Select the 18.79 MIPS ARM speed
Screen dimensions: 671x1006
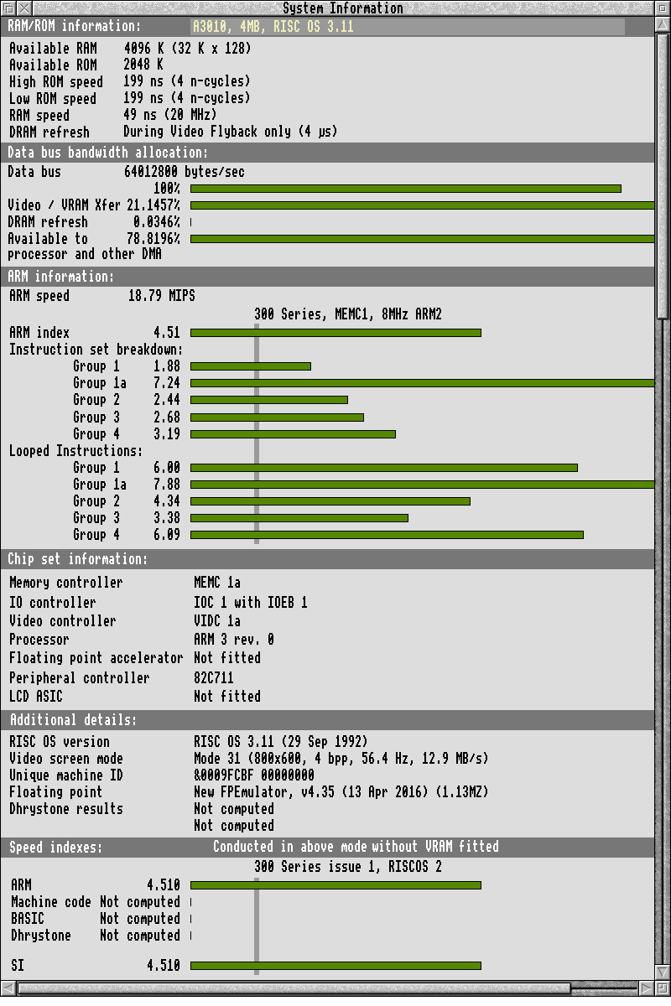[162, 296]
